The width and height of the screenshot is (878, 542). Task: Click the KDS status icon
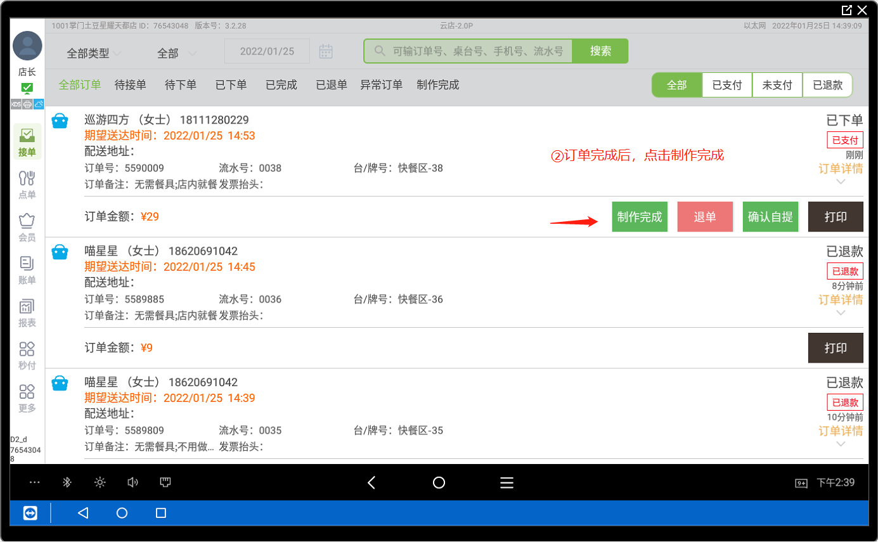(16, 104)
